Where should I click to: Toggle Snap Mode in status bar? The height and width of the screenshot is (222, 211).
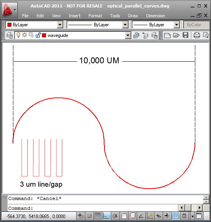[x=89, y=216]
